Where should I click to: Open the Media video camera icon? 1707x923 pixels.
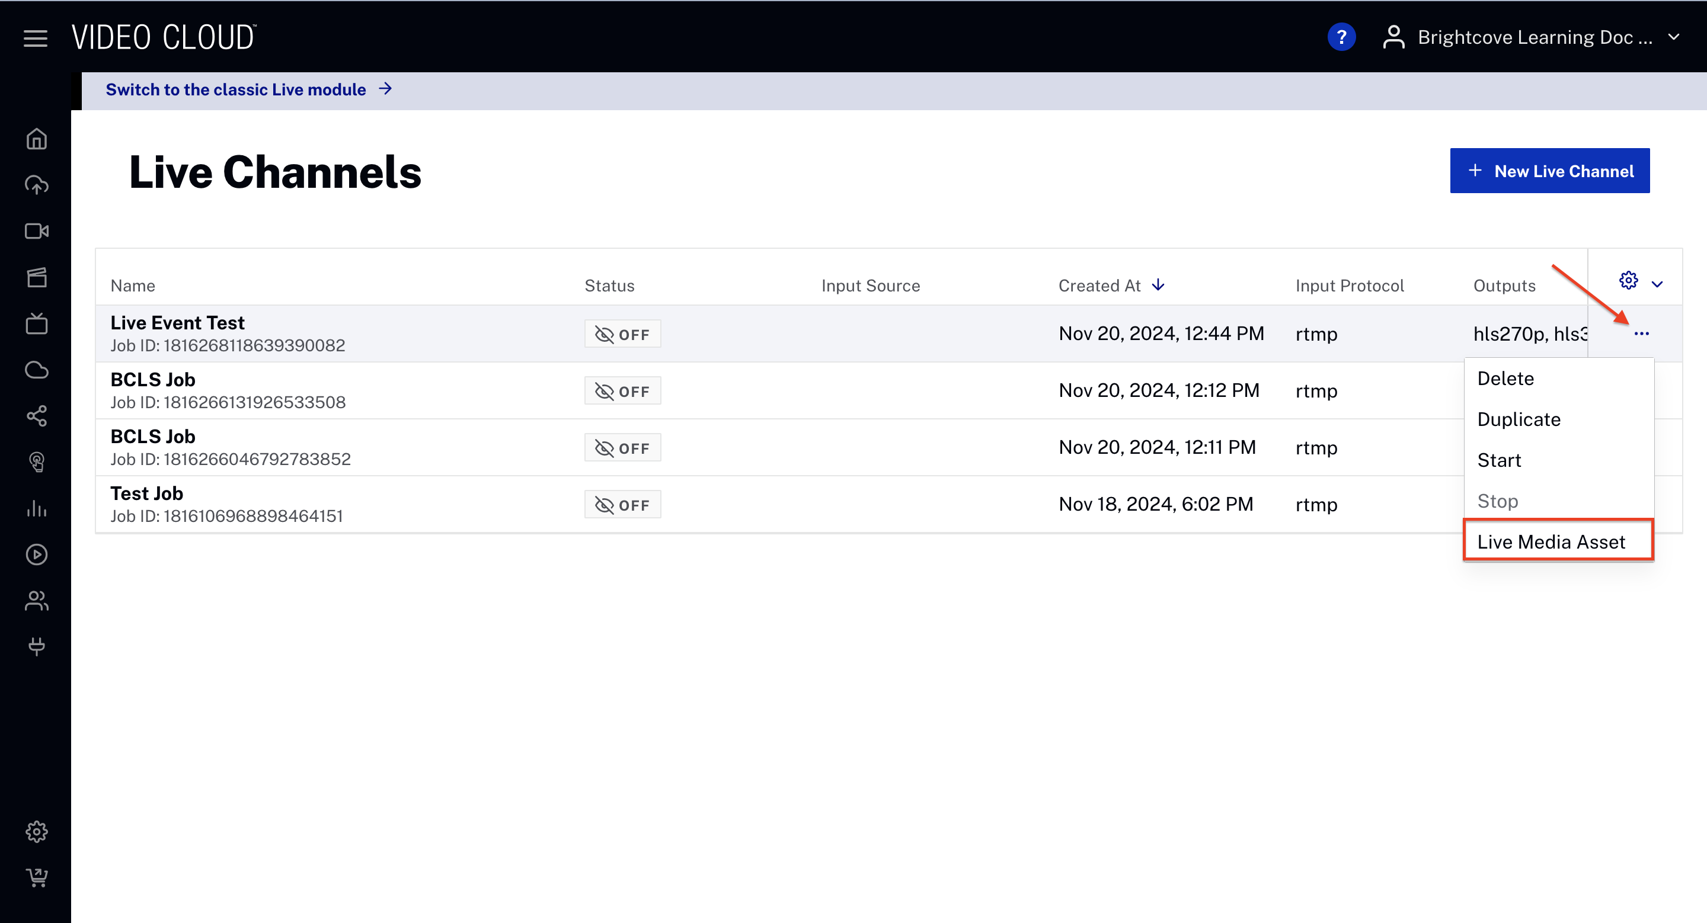coord(36,231)
